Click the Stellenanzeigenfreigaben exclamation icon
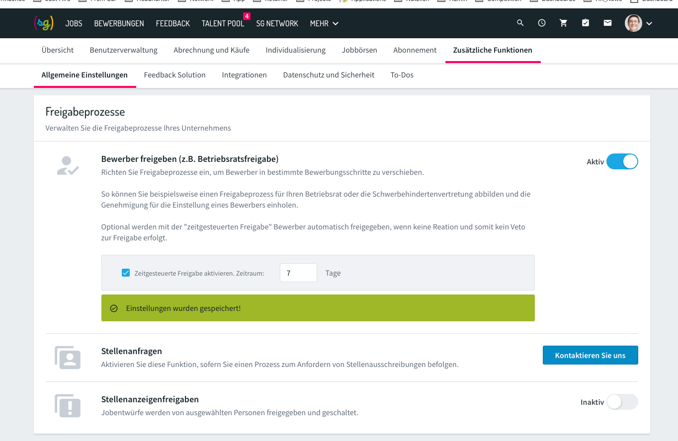678x441 pixels. (x=68, y=406)
